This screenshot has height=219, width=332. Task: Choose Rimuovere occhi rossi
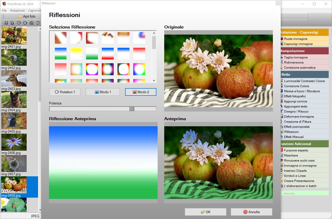coord(304,160)
